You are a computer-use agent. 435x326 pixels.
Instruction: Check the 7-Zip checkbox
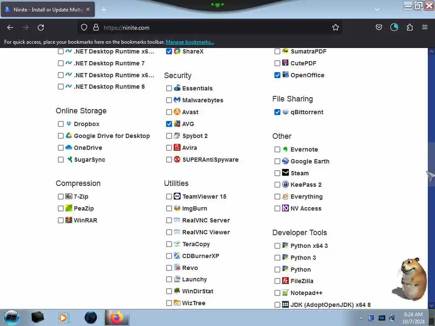(61, 197)
